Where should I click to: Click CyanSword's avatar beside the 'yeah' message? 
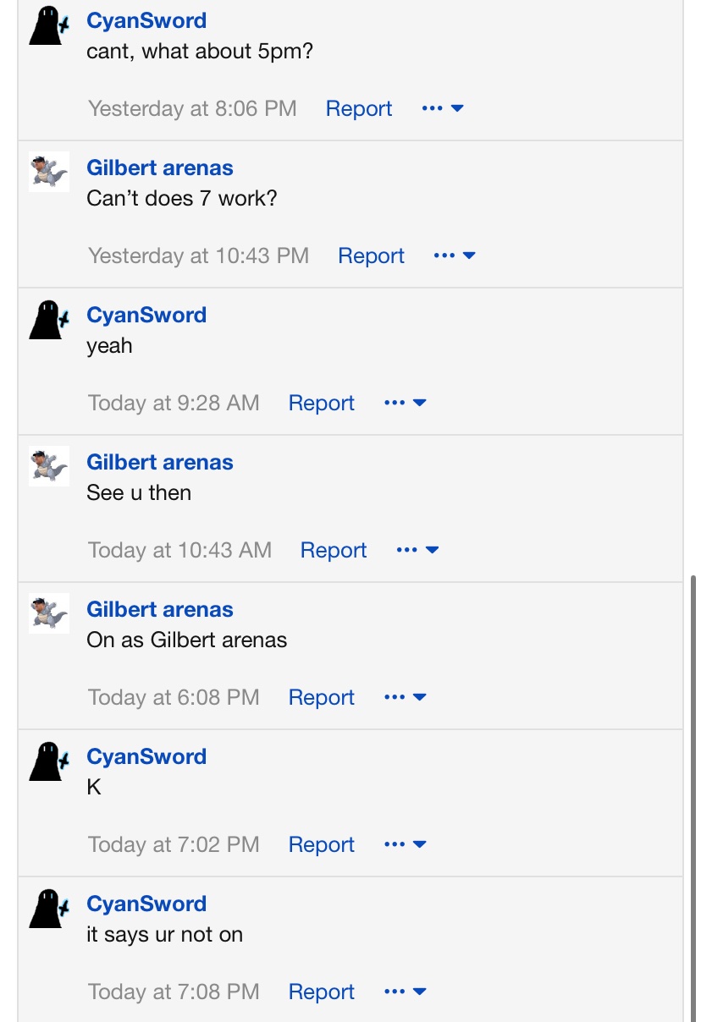point(49,321)
